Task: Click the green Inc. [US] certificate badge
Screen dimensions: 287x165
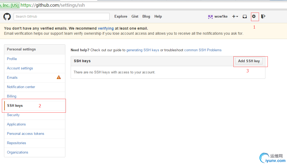Action: tap(10, 5)
